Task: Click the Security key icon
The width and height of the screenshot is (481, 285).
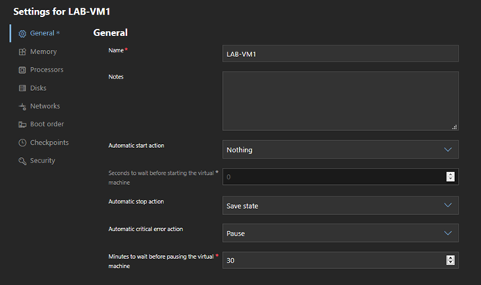Action: pyautogui.click(x=22, y=161)
